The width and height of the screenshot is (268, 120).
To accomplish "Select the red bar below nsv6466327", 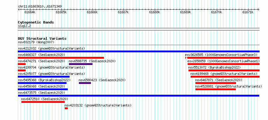I will [61, 58].
